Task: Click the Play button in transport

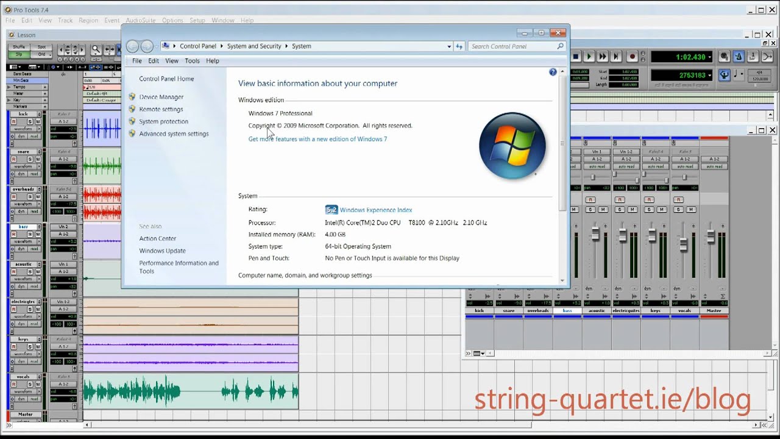Action: click(x=589, y=57)
